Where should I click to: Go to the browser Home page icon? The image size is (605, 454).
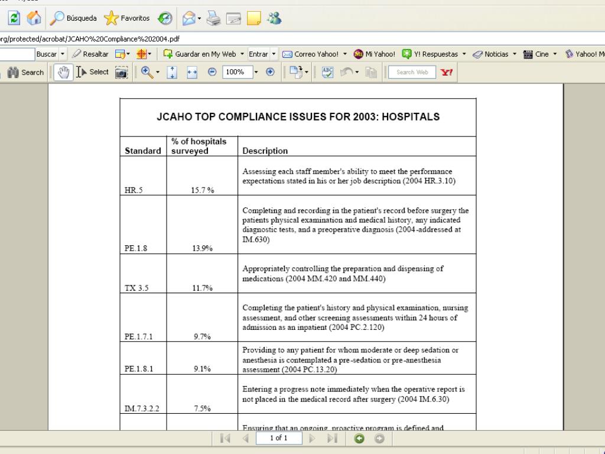pyautogui.click(x=34, y=18)
